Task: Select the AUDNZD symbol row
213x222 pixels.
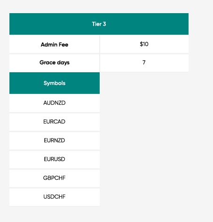Action: point(55,103)
